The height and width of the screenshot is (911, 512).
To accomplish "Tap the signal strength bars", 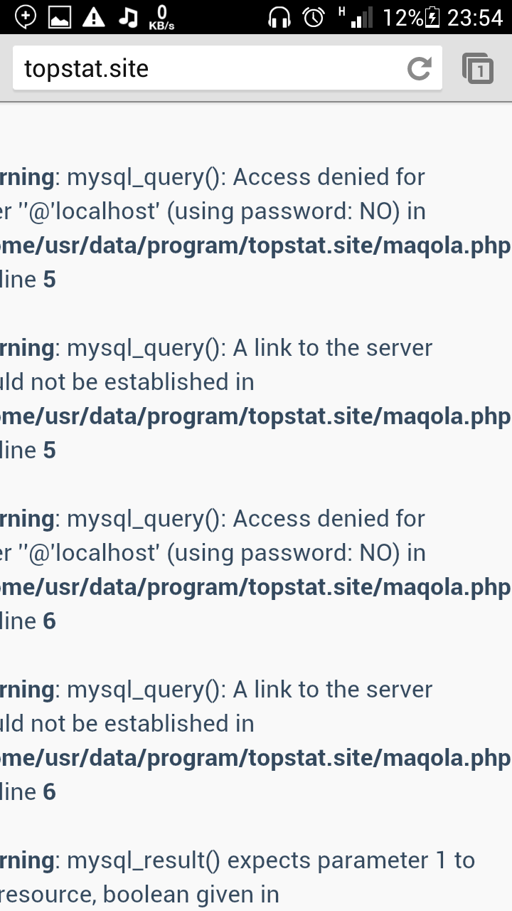I will pyautogui.click(x=360, y=17).
